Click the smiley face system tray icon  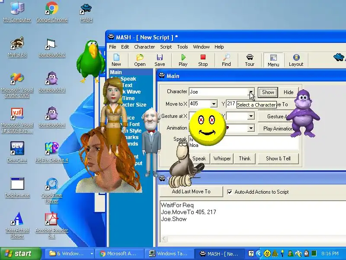[267, 253]
